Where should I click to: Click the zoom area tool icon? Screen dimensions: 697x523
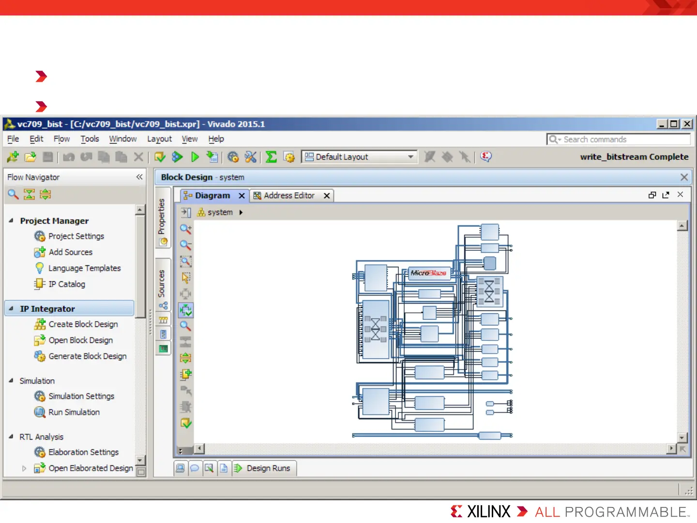(x=186, y=261)
